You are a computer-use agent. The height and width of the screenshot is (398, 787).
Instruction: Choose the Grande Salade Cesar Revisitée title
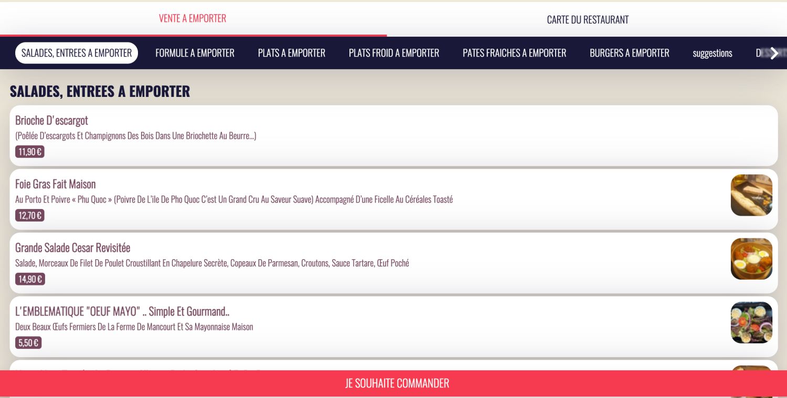(x=72, y=248)
